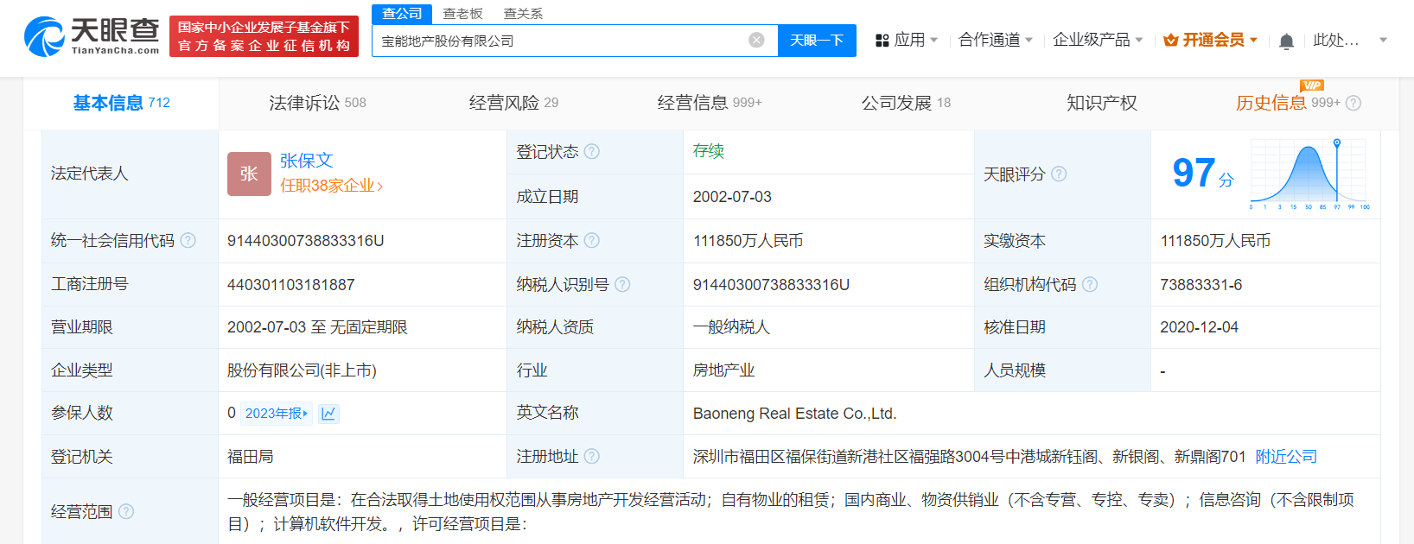Open the TianYan score distribution chart
The height and width of the screenshot is (544, 1414).
pos(1309,174)
